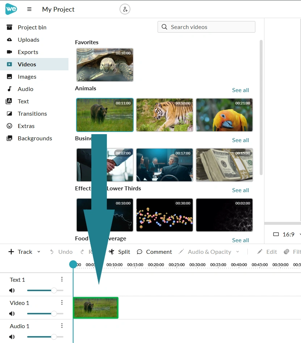
Task: See all Business videos
Action: tap(241, 140)
